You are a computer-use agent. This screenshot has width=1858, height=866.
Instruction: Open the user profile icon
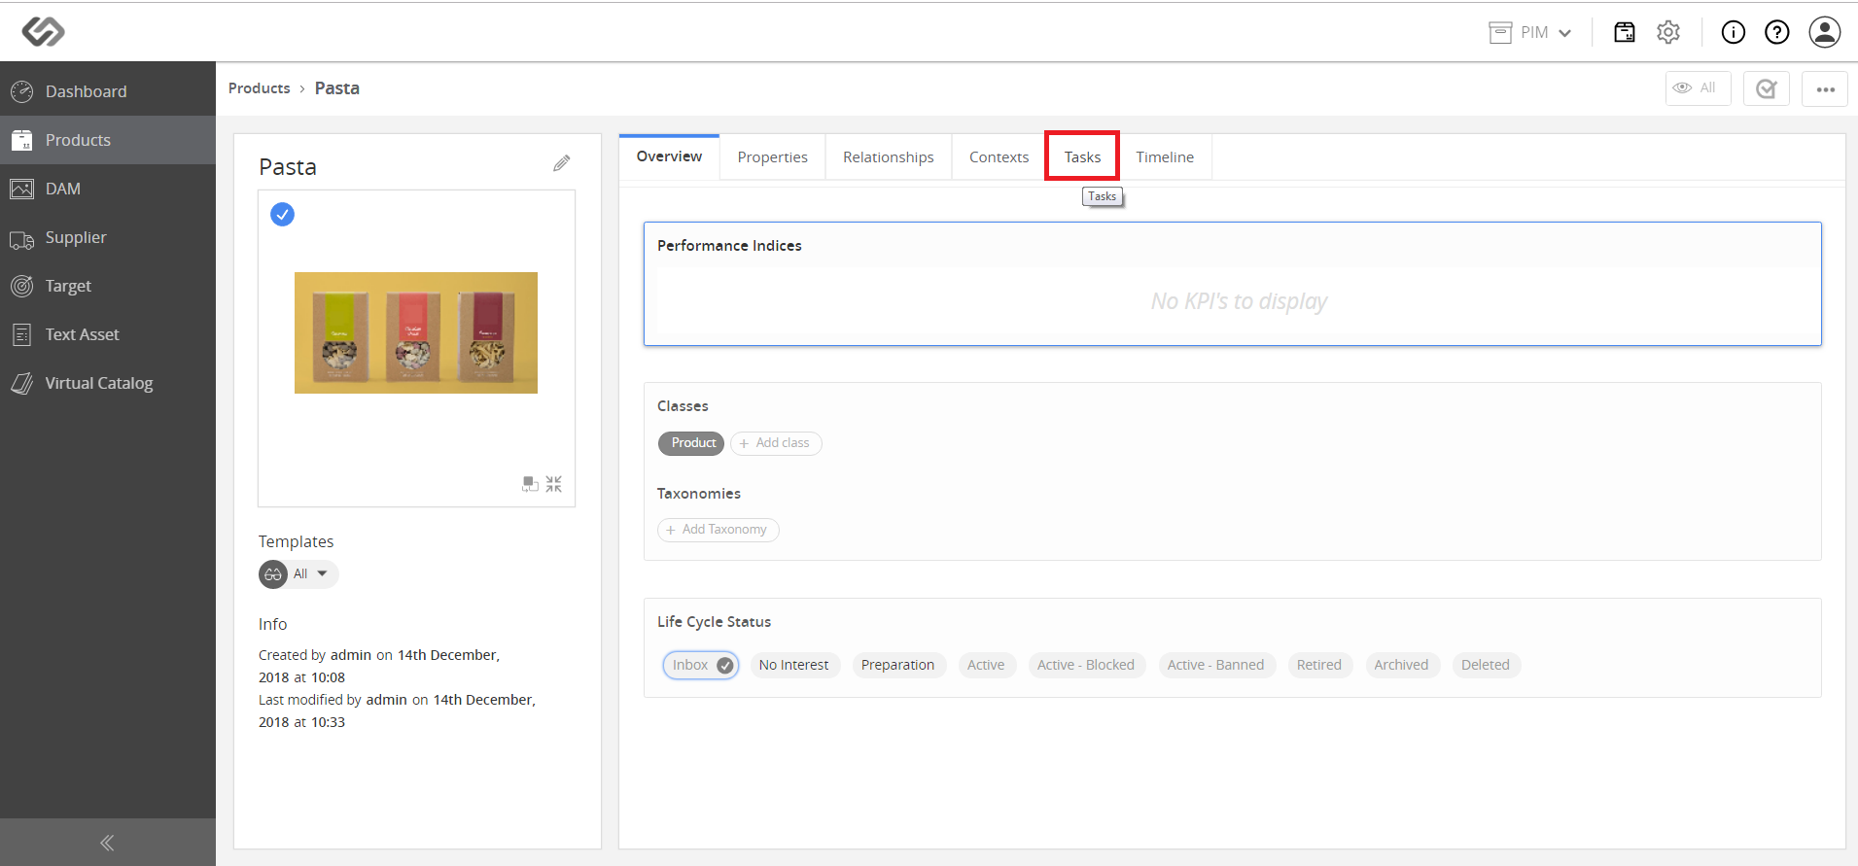(1825, 32)
